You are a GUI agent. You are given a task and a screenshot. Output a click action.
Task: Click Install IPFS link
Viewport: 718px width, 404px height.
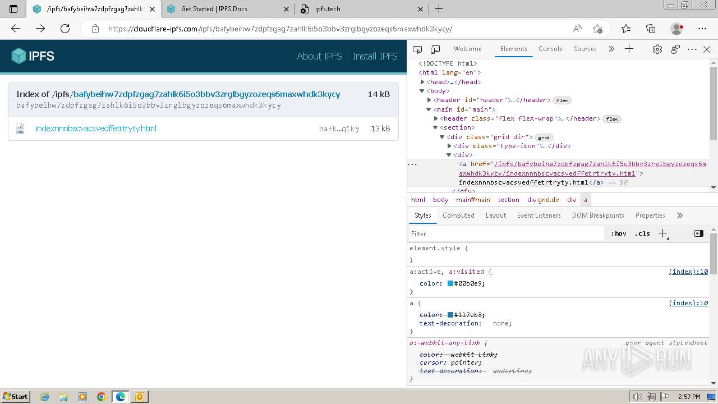point(375,56)
